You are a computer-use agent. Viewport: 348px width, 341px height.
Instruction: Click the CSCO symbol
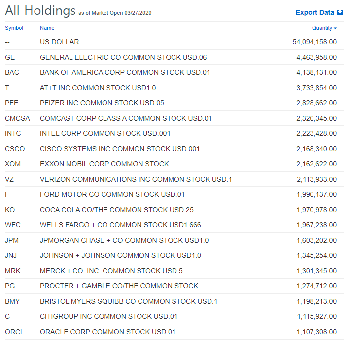click(x=15, y=149)
